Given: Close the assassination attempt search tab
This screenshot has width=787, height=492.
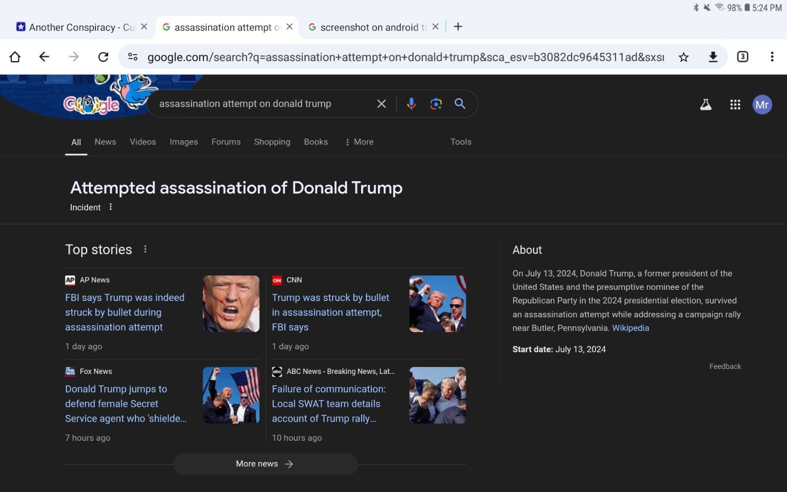Looking at the screenshot, I should (x=290, y=27).
